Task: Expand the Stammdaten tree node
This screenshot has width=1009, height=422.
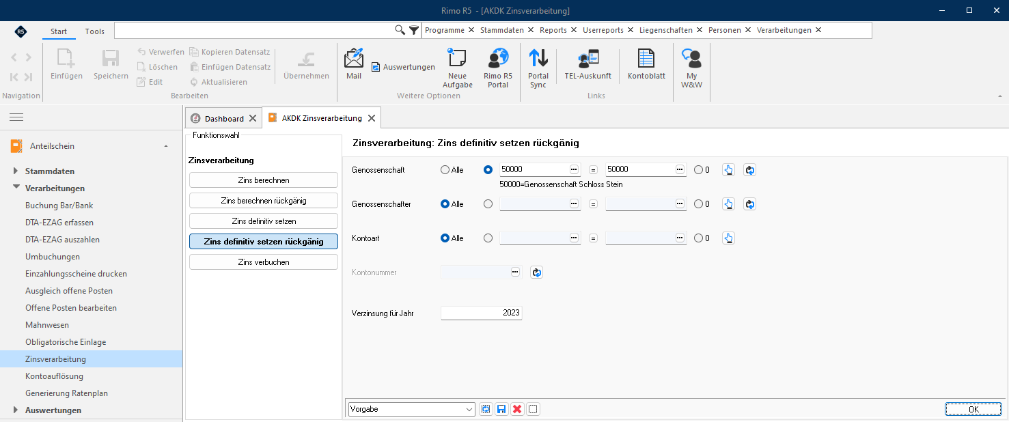Action: pos(16,171)
